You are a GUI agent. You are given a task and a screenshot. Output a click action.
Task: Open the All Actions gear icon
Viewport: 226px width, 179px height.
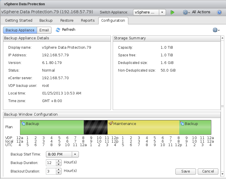tap(186, 12)
